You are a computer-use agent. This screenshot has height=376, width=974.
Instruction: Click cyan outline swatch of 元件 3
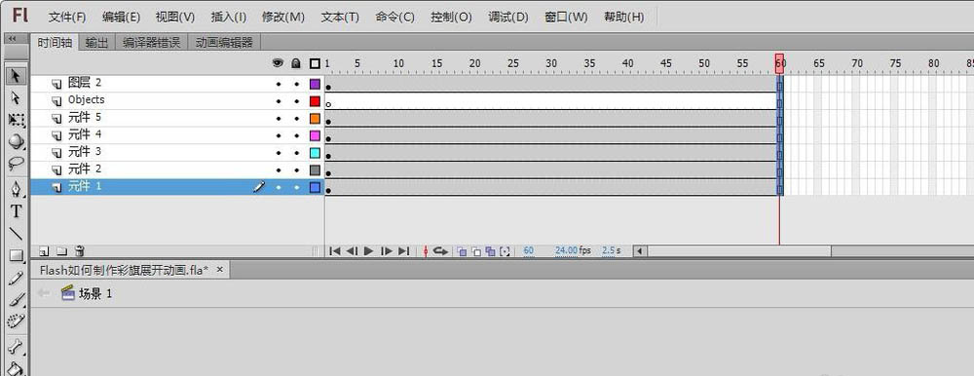315,153
